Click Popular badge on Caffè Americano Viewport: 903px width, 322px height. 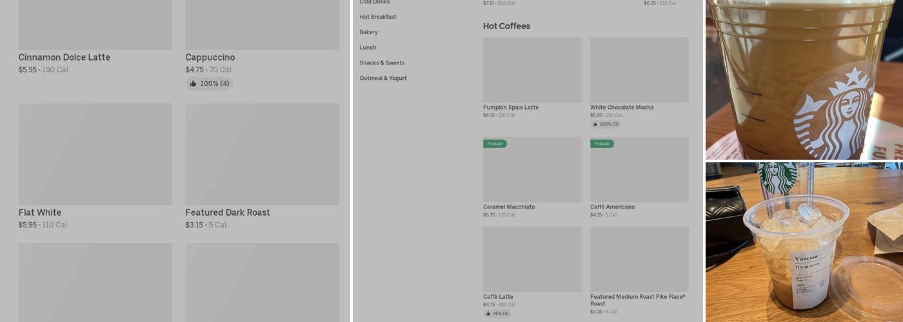point(602,144)
